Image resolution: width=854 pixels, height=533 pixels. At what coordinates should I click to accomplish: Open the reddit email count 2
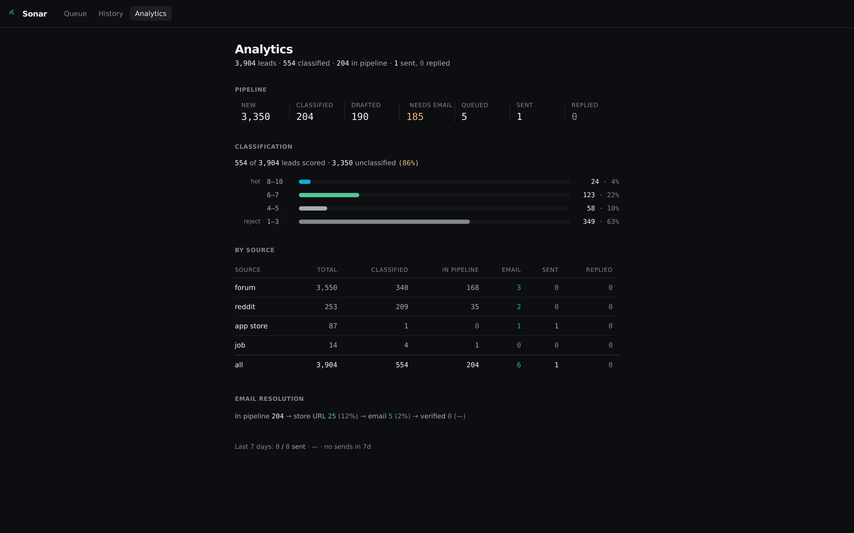point(519,307)
